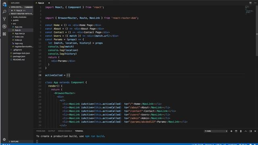Switch to the Terminal tab
Viewport: 258px width, 145px height.
tap(79, 131)
